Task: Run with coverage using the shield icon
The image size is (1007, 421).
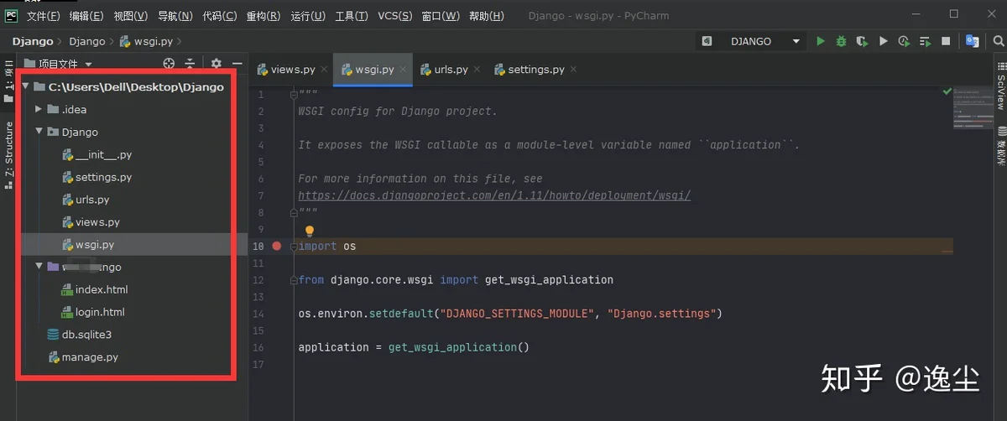Action: coord(862,41)
